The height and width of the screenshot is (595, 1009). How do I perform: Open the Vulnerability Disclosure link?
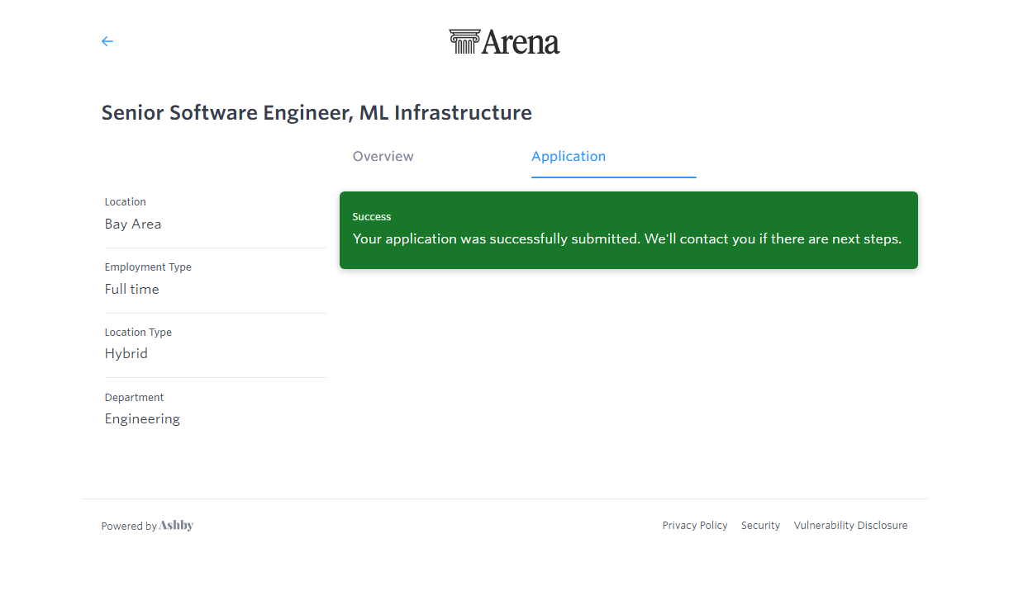coord(850,526)
